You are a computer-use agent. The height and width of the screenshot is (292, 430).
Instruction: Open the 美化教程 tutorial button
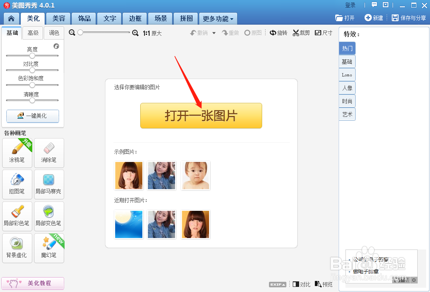point(33,283)
